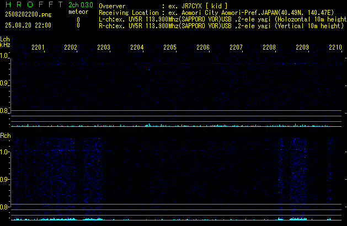Click the Rch 1.0 kHz axis tick label

[4, 152]
